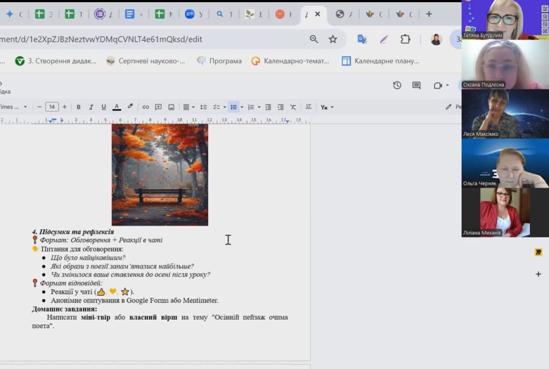Open the pencil editing mode switcher
This screenshot has height=369, width=549.
pyautogui.click(x=449, y=107)
